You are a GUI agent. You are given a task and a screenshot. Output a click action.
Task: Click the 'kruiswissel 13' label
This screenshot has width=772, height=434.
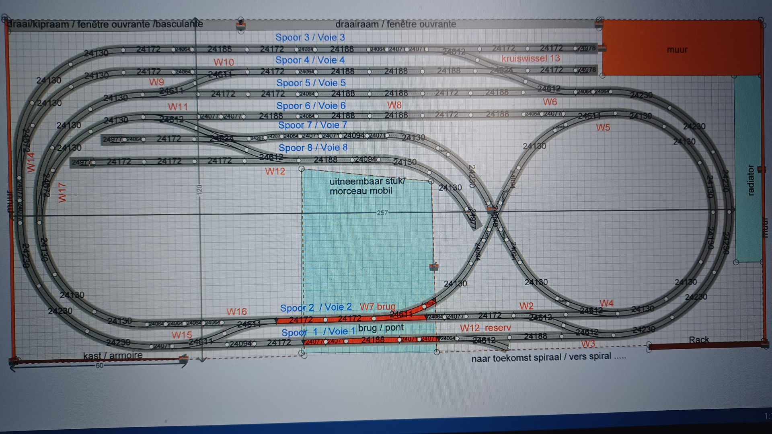(x=530, y=58)
